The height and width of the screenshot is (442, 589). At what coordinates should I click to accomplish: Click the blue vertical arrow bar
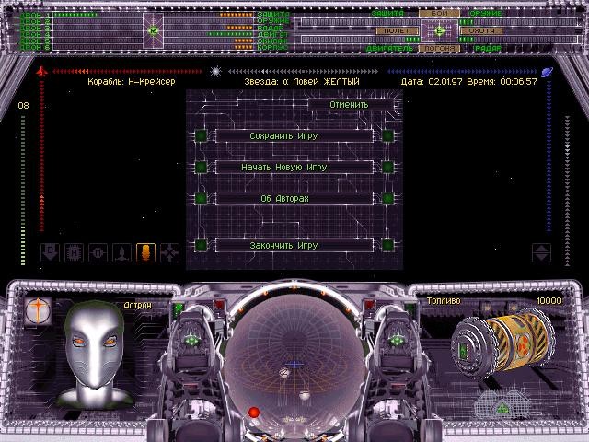(549, 156)
